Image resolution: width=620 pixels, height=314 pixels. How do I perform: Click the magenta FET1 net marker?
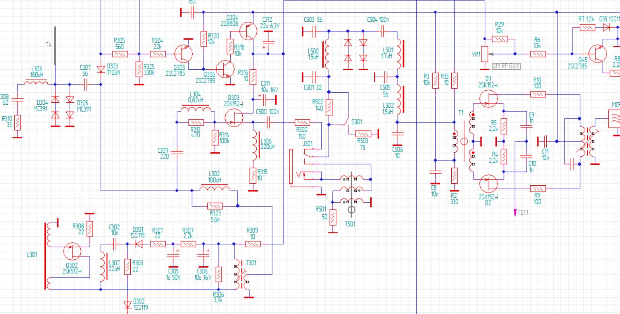(x=515, y=212)
